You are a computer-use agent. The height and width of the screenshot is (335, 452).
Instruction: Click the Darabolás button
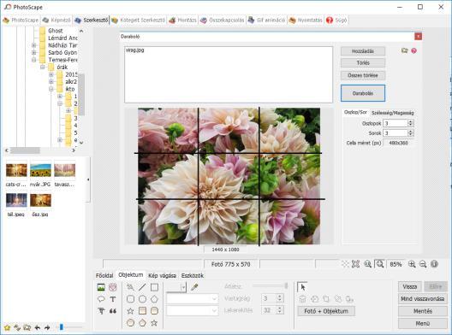point(363,93)
